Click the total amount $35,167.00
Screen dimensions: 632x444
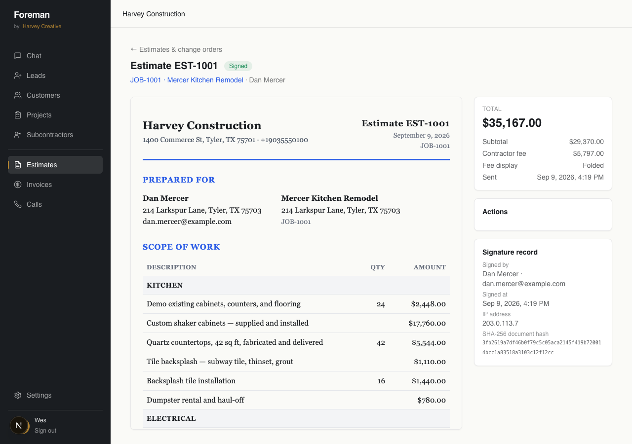pos(512,123)
